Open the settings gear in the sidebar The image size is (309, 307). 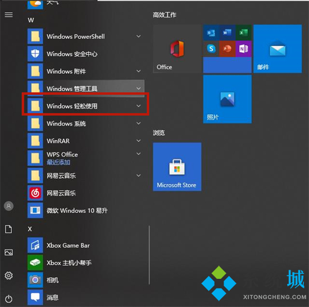coord(8,275)
